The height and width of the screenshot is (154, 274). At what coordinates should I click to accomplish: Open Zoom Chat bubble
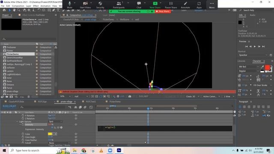pyautogui.click(x=139, y=5)
